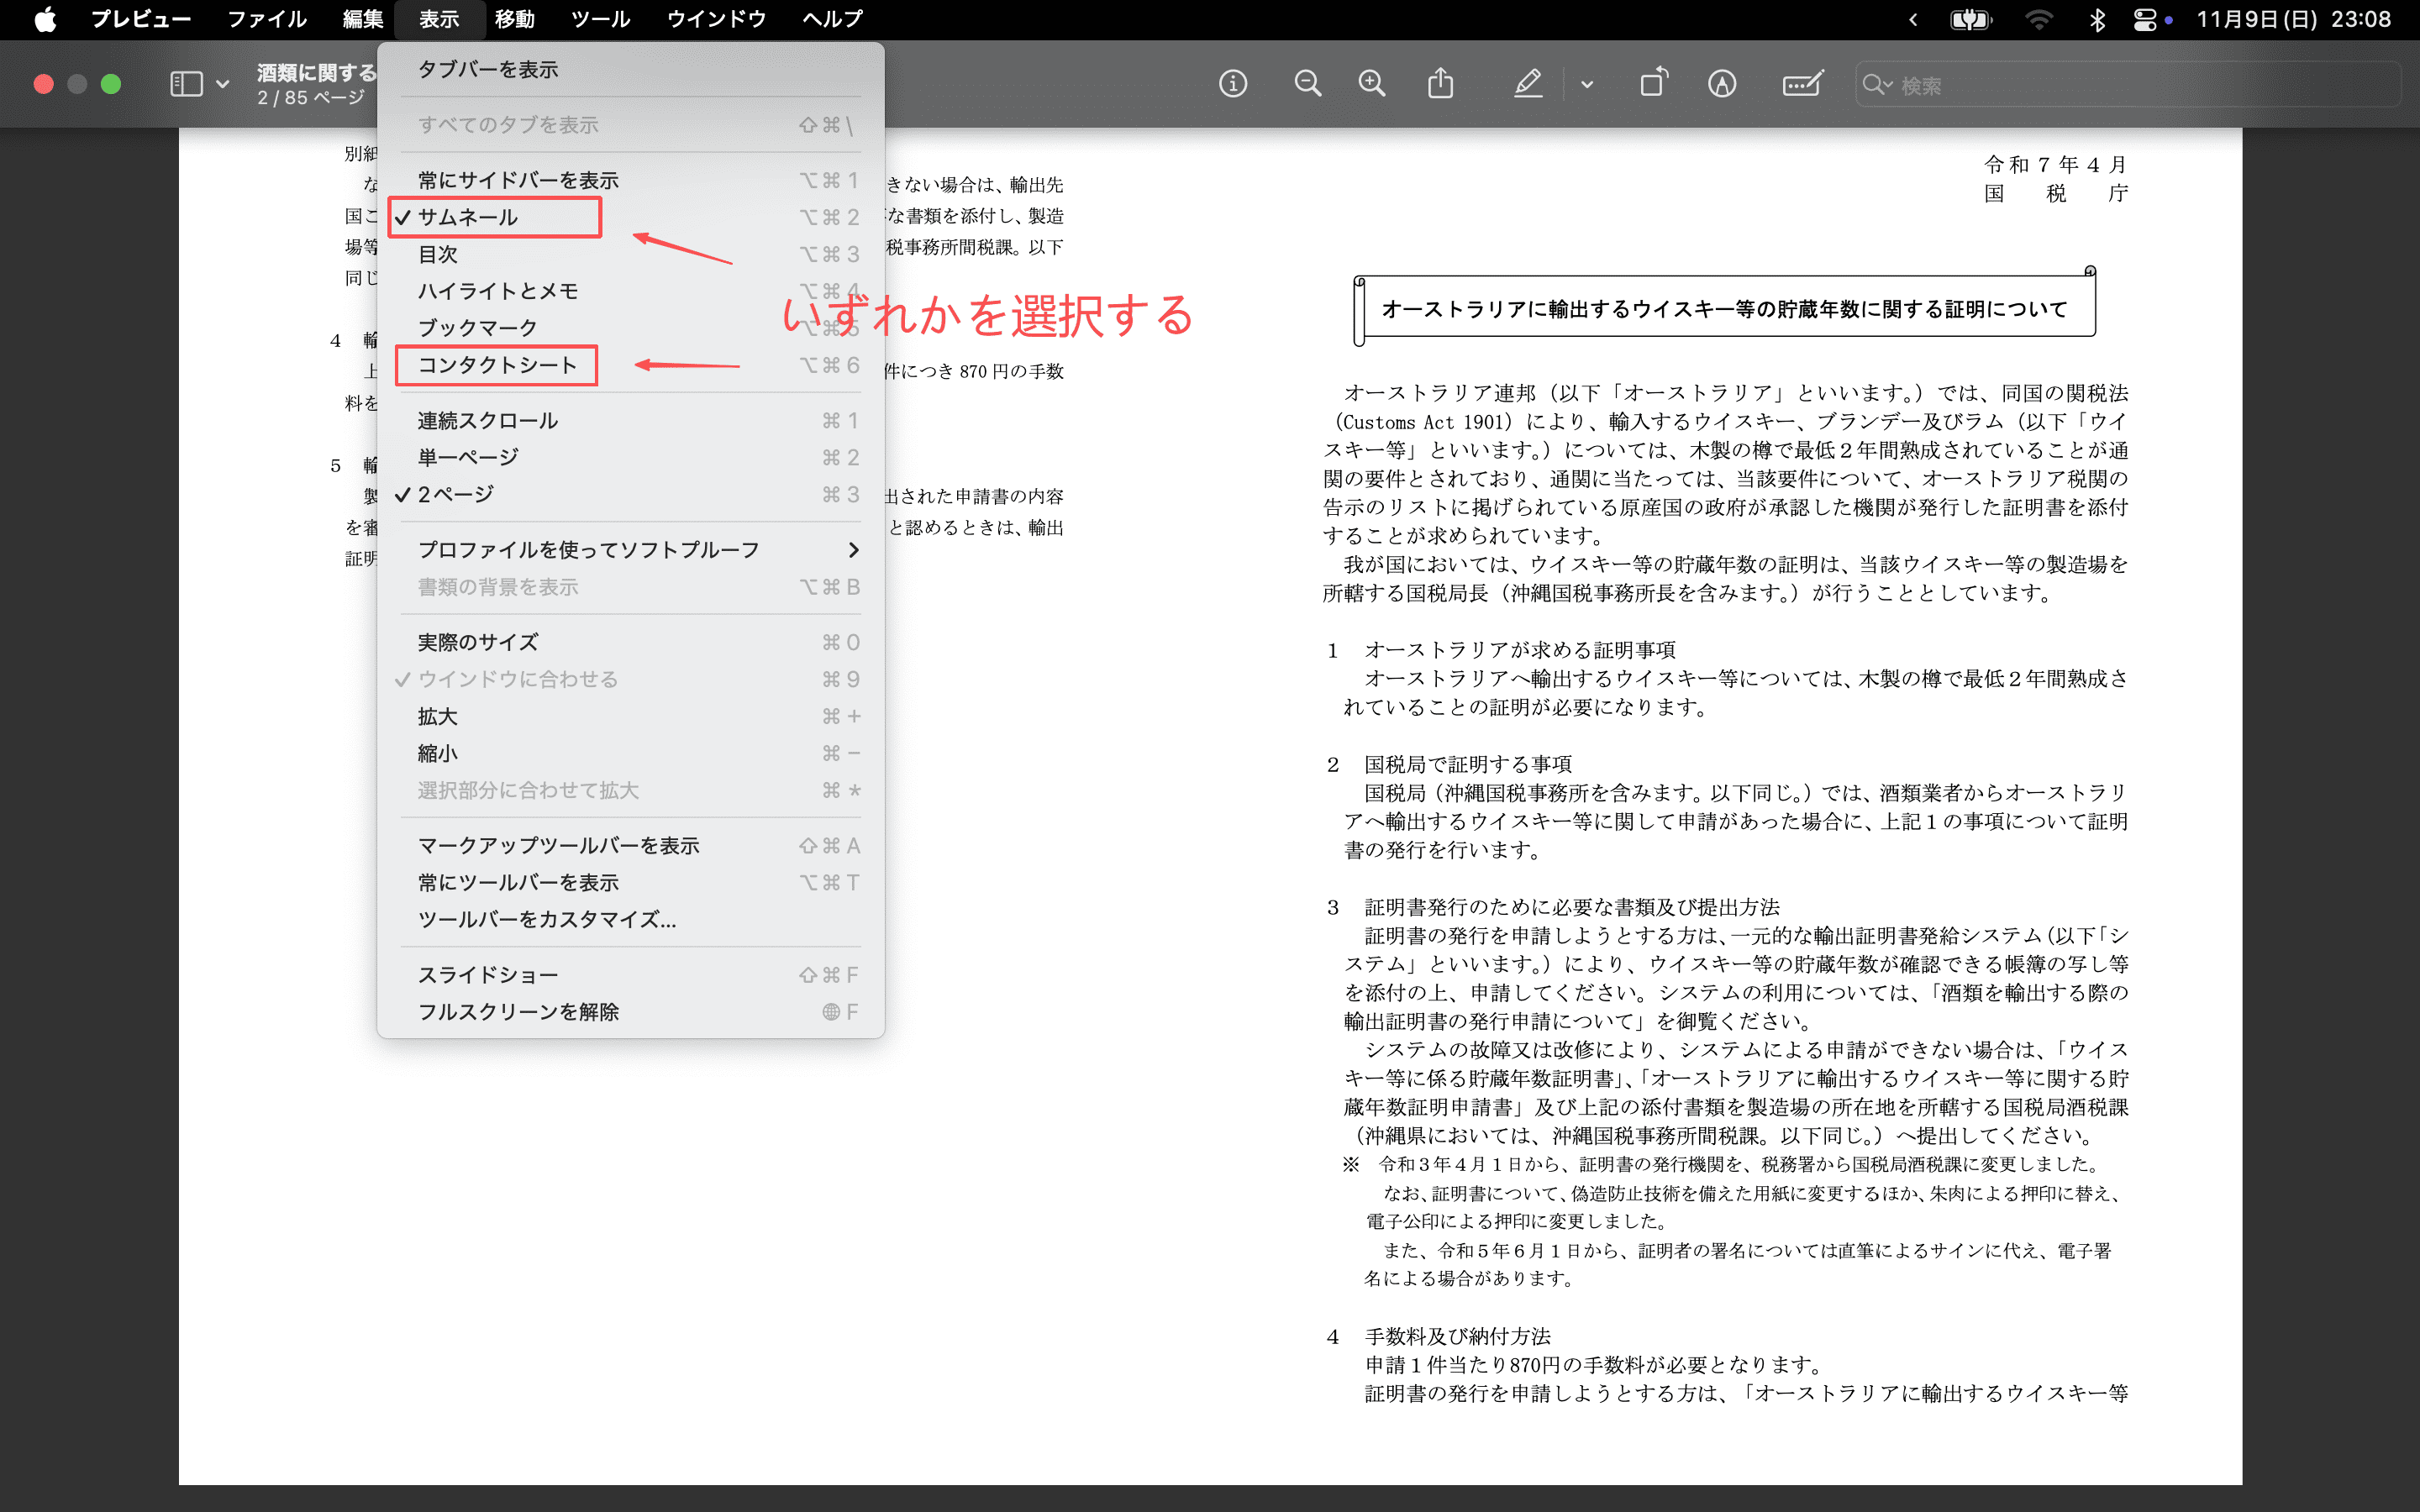The width and height of the screenshot is (2420, 1512).
Task: Open the sidebar view options chevron
Action: 224,84
